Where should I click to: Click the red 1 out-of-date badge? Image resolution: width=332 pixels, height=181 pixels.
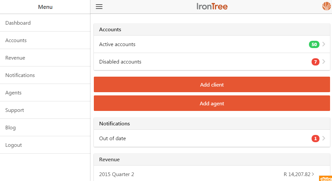[315, 139]
